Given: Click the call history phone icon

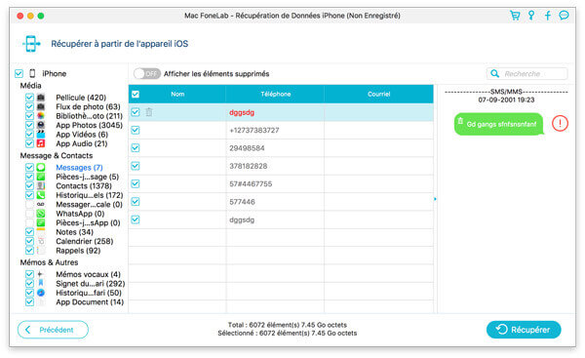Looking at the screenshot, I should point(41,195).
